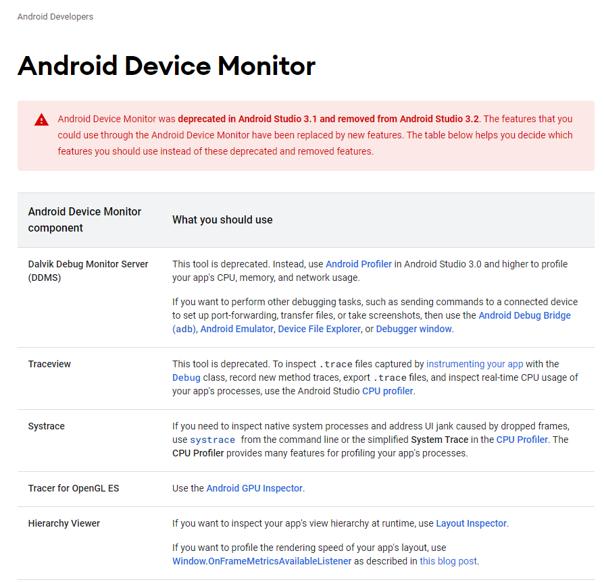Open the Window.OnFrameMetricsAvailableListener link

pos(262,561)
